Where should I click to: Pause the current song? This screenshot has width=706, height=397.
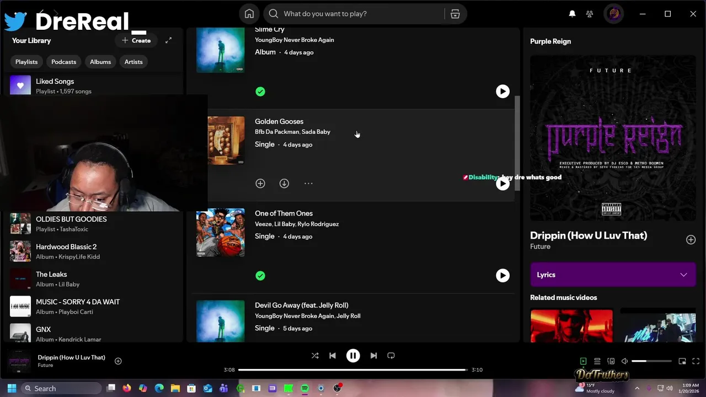coord(353,356)
